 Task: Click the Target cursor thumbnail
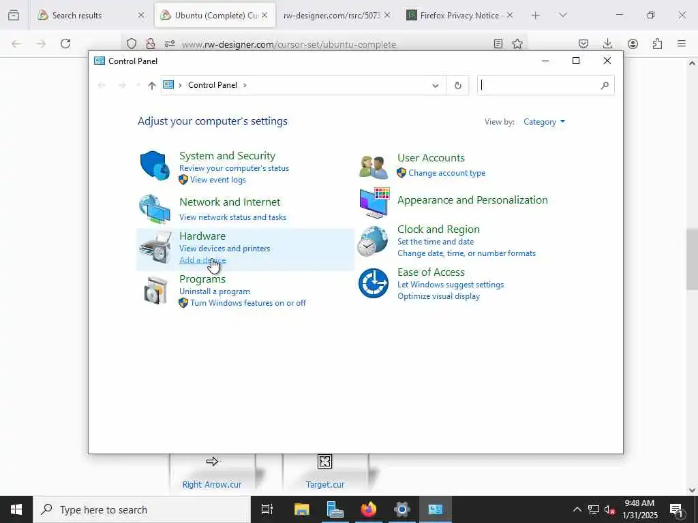tap(325, 461)
